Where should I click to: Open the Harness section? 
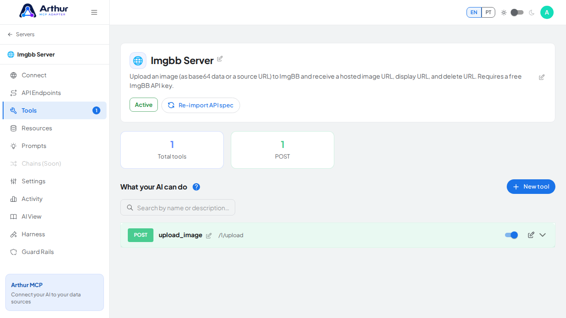(x=54, y=234)
